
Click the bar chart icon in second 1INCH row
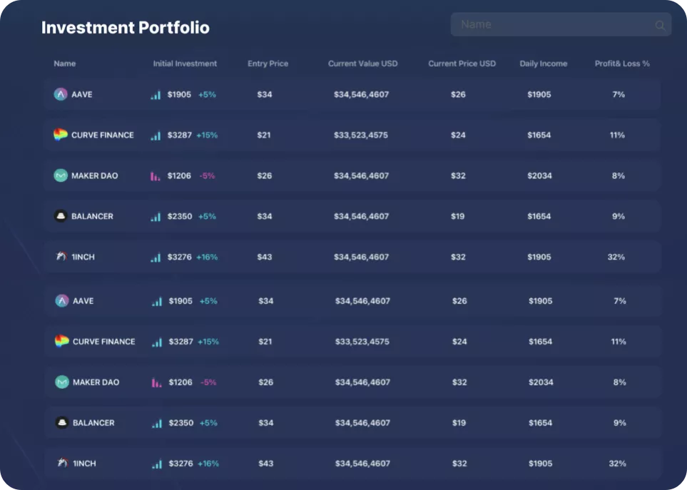(157, 464)
